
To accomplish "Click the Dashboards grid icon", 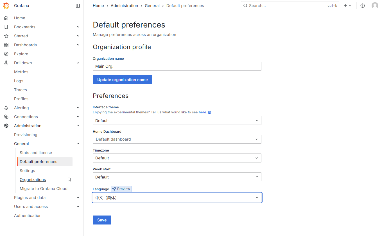I will [6, 45].
